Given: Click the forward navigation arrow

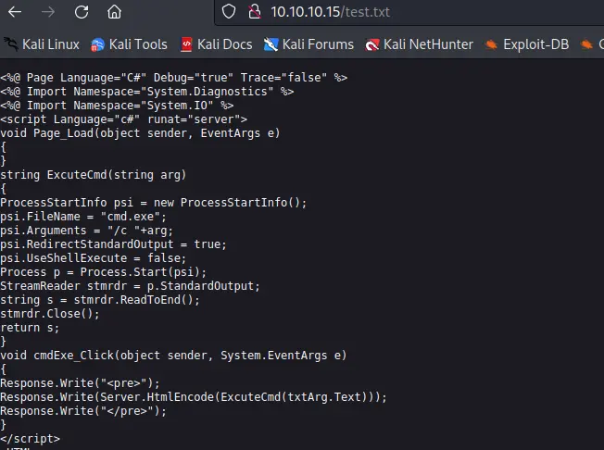Looking at the screenshot, I should click(x=48, y=12).
